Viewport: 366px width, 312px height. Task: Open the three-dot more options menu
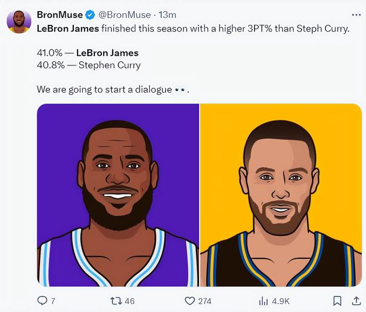click(356, 15)
